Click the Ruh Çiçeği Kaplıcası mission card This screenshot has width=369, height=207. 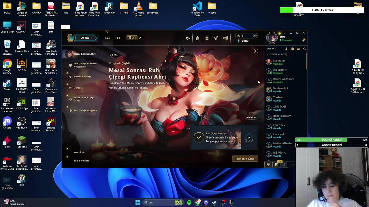pyautogui.click(x=224, y=138)
